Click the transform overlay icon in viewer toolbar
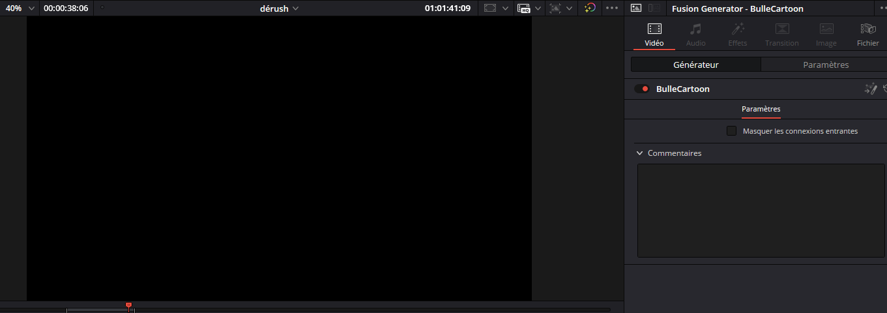Screen dimensions: 887x313 tap(555, 8)
